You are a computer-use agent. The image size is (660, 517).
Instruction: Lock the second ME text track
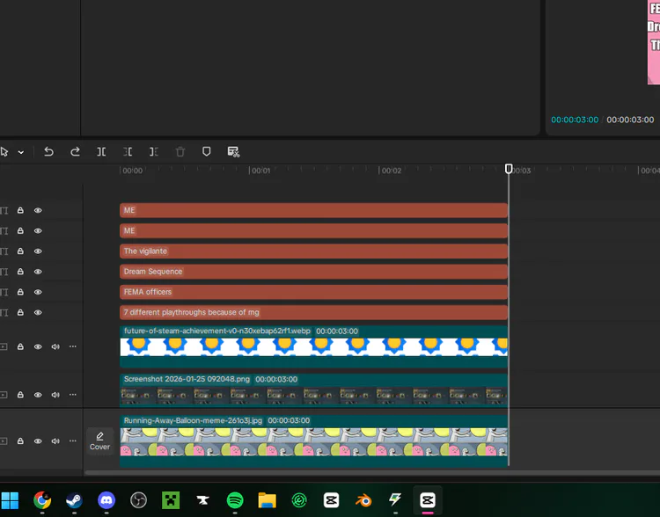point(20,230)
